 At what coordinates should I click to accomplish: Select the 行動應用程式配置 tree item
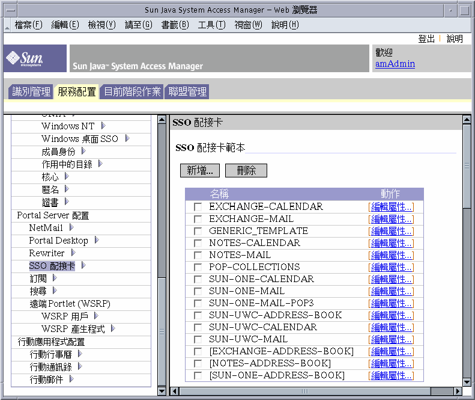[51, 342]
